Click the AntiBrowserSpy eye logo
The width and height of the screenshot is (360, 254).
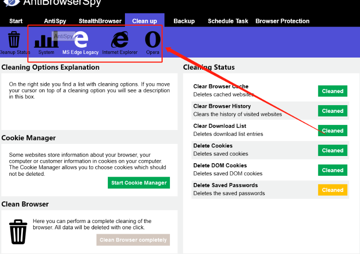[12, 3]
